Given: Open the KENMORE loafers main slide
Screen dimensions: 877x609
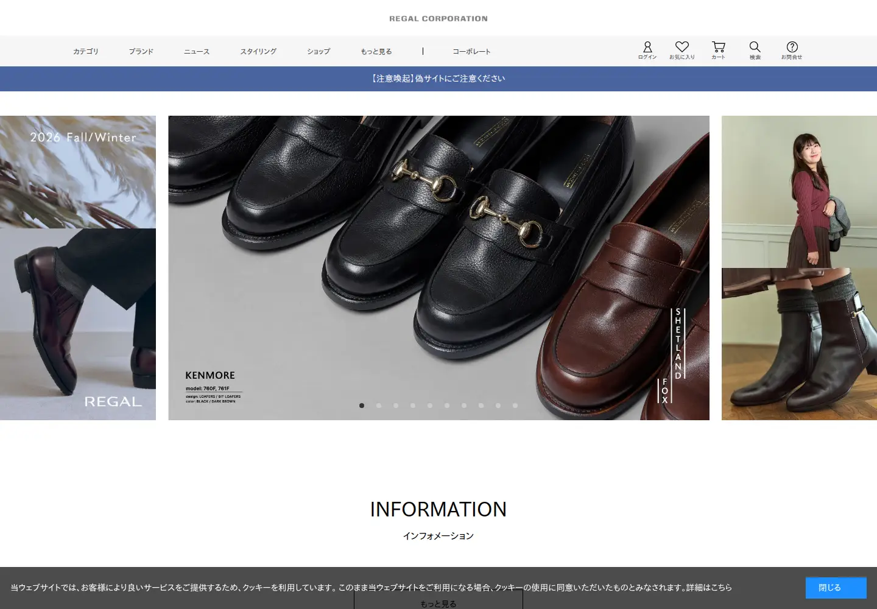Looking at the screenshot, I should click(x=438, y=268).
